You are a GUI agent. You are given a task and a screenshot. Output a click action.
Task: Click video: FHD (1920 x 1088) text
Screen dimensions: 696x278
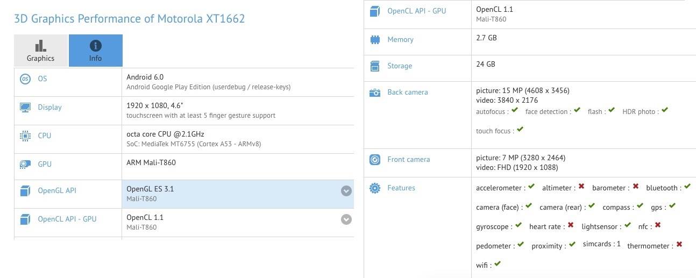point(517,167)
